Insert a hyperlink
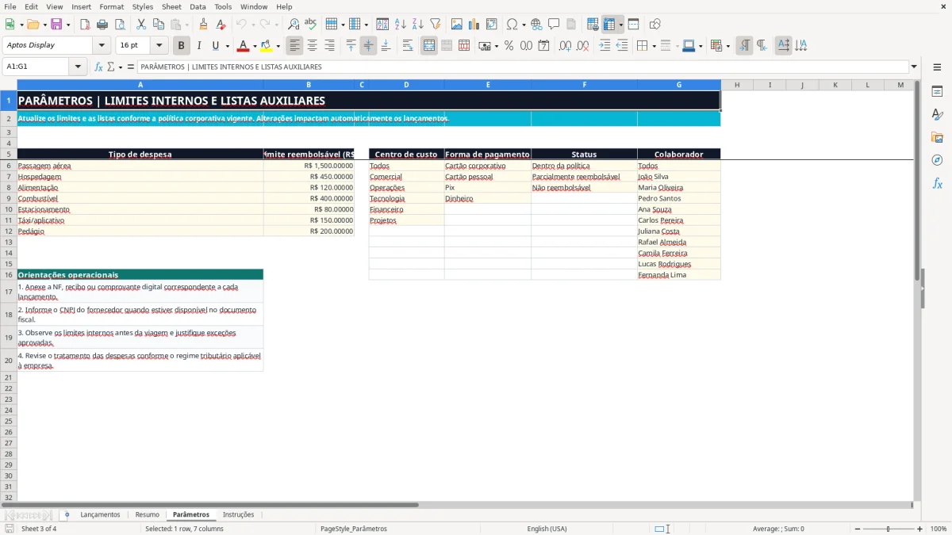 point(536,25)
